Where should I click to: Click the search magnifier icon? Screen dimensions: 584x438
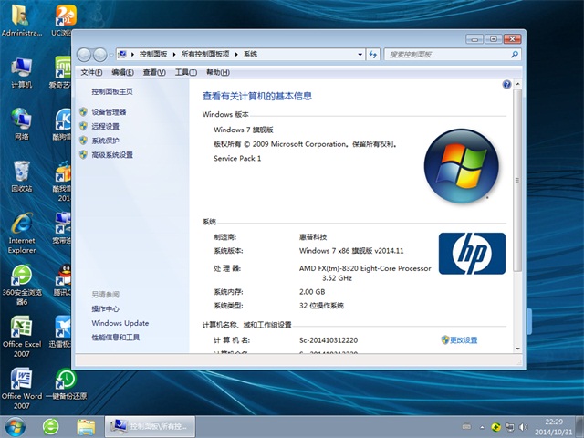coord(515,55)
